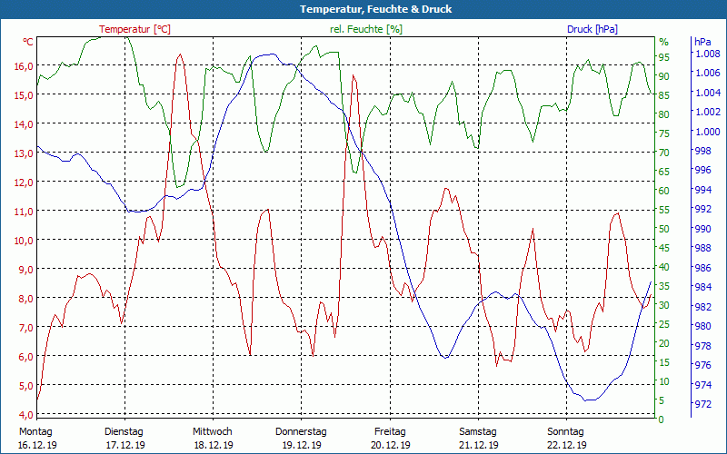Select the Montag day label
The width and height of the screenshot is (727, 454).
pos(35,431)
